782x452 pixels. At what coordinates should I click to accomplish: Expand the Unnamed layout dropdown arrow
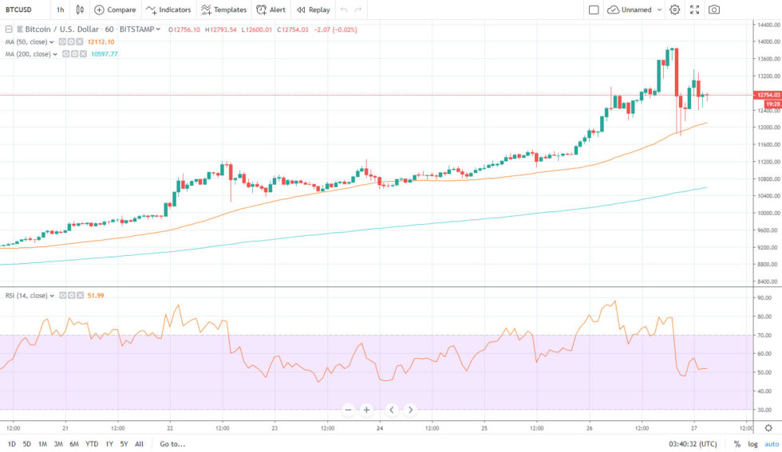pyautogui.click(x=659, y=10)
